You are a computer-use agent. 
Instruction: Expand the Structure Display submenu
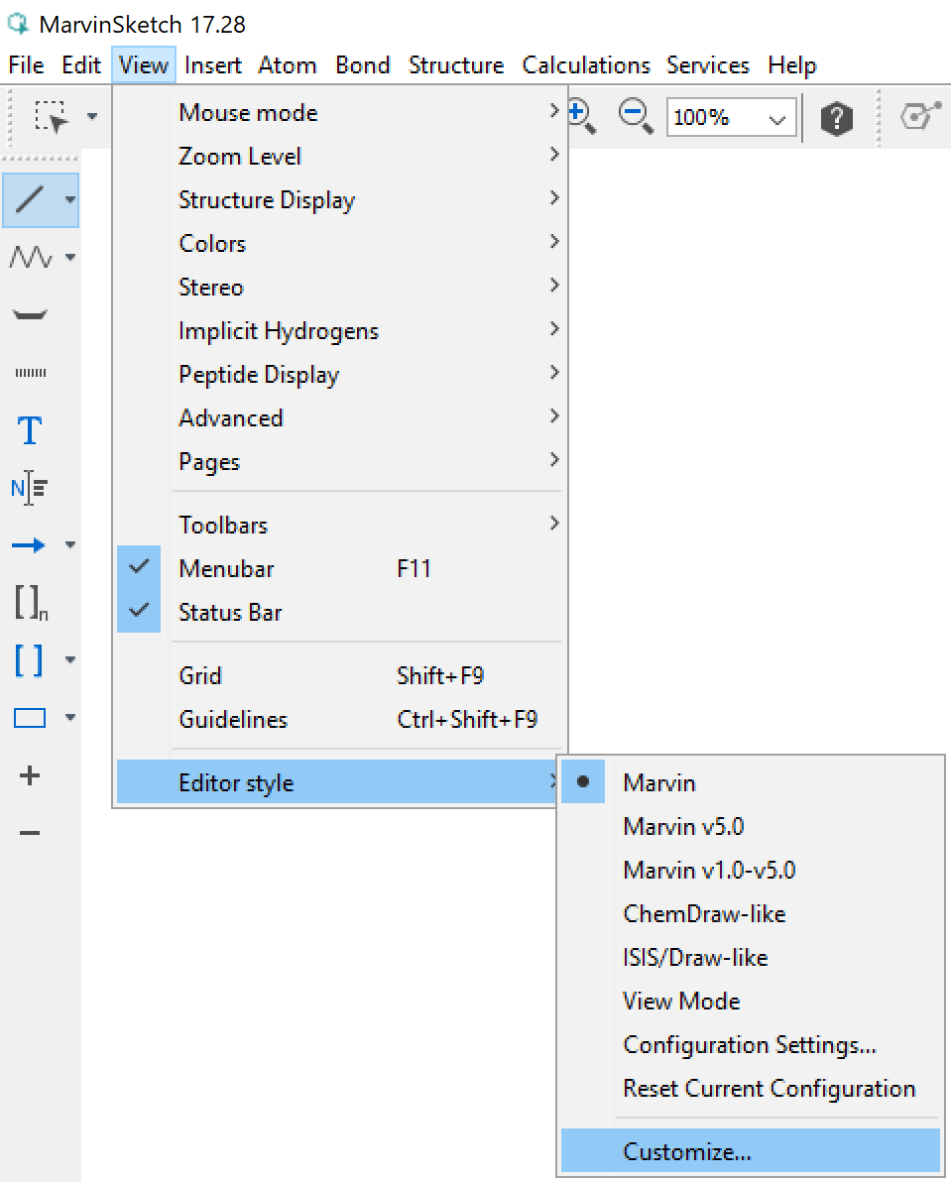point(266,200)
